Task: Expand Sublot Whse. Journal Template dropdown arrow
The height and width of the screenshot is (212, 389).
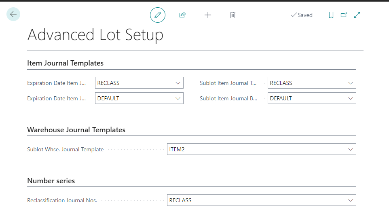Action: tap(351, 149)
